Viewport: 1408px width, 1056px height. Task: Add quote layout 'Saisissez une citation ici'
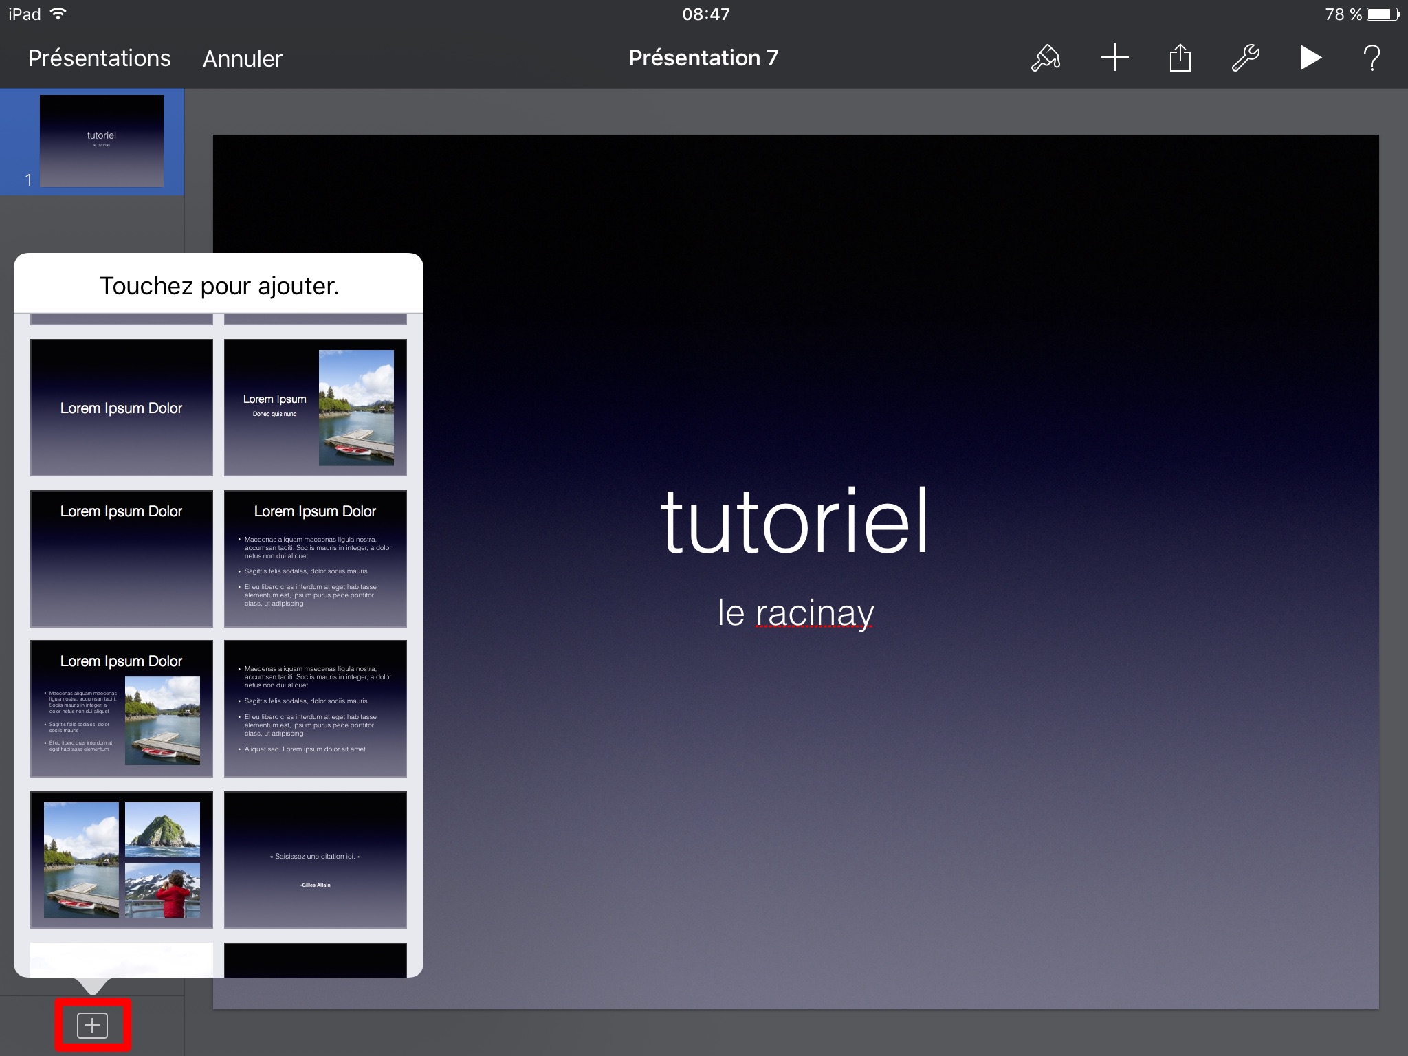click(315, 859)
